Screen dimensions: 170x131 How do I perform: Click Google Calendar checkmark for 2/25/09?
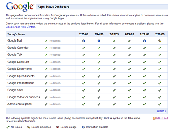tap(84, 48)
